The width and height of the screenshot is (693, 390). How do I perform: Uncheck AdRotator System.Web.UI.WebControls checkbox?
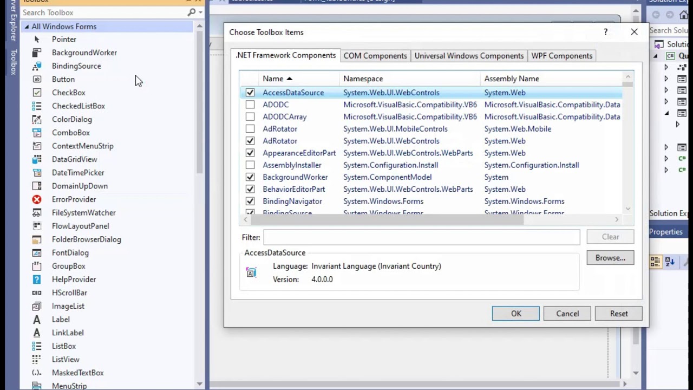pyautogui.click(x=250, y=141)
